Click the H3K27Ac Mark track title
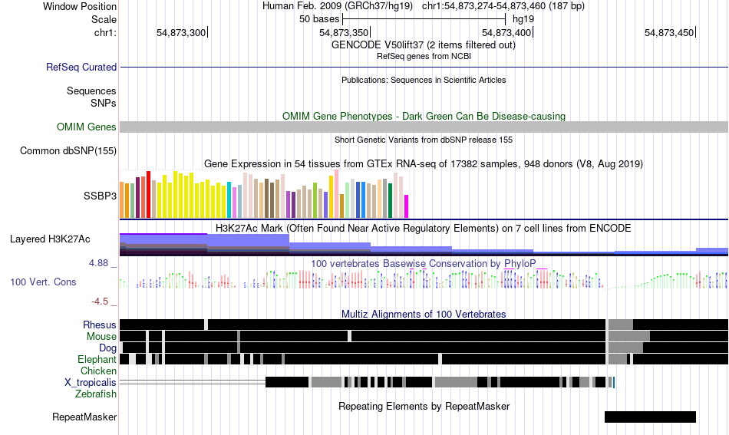The height and width of the screenshot is (435, 729). [424, 228]
